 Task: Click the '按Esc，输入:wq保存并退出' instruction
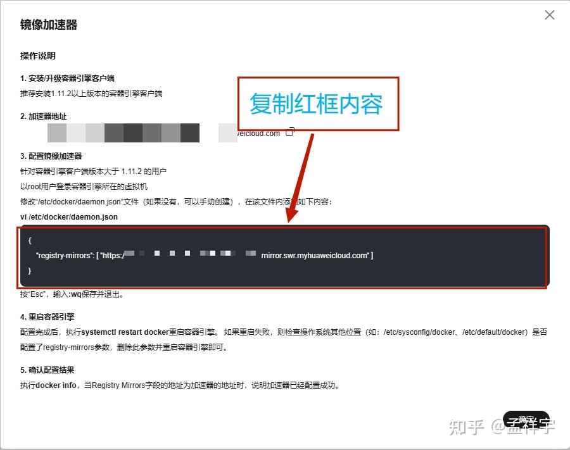coord(72,294)
